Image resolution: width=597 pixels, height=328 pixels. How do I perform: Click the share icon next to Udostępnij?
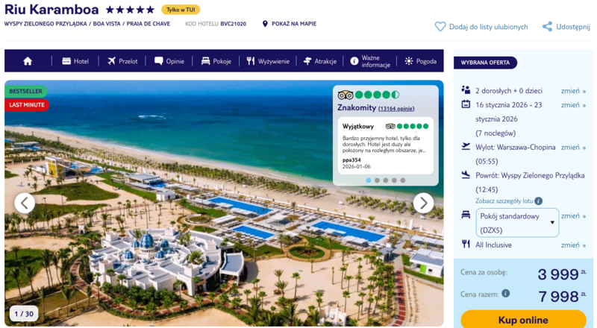[x=547, y=27]
